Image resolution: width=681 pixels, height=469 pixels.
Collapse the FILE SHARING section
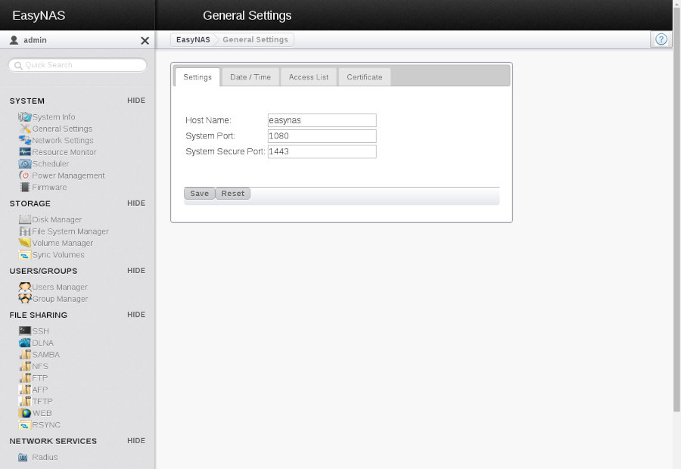pos(136,315)
